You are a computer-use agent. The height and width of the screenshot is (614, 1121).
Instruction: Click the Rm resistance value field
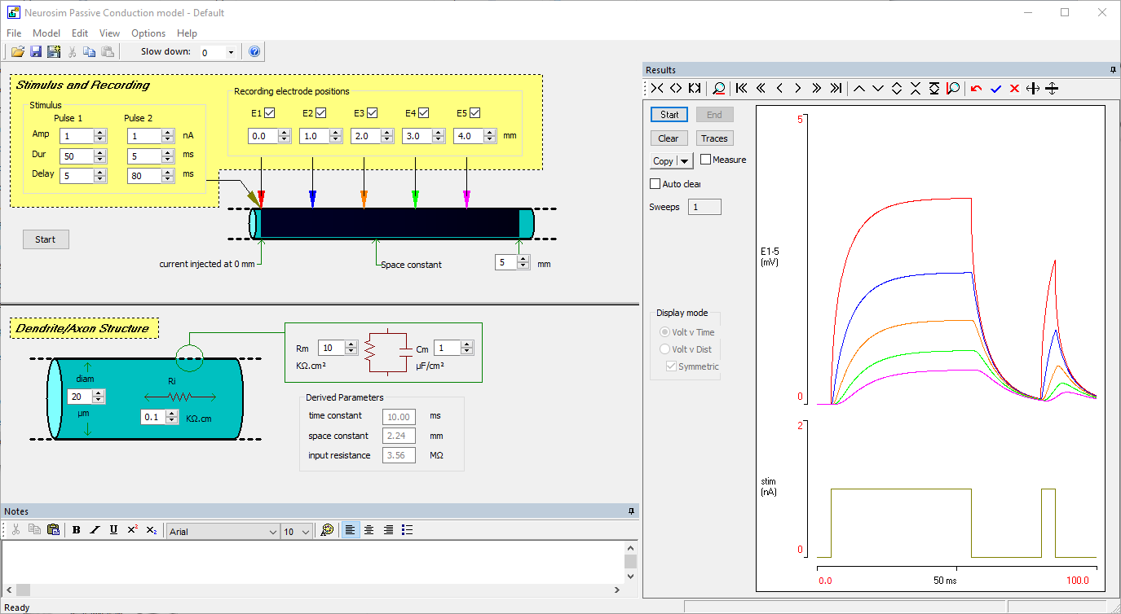coord(331,348)
